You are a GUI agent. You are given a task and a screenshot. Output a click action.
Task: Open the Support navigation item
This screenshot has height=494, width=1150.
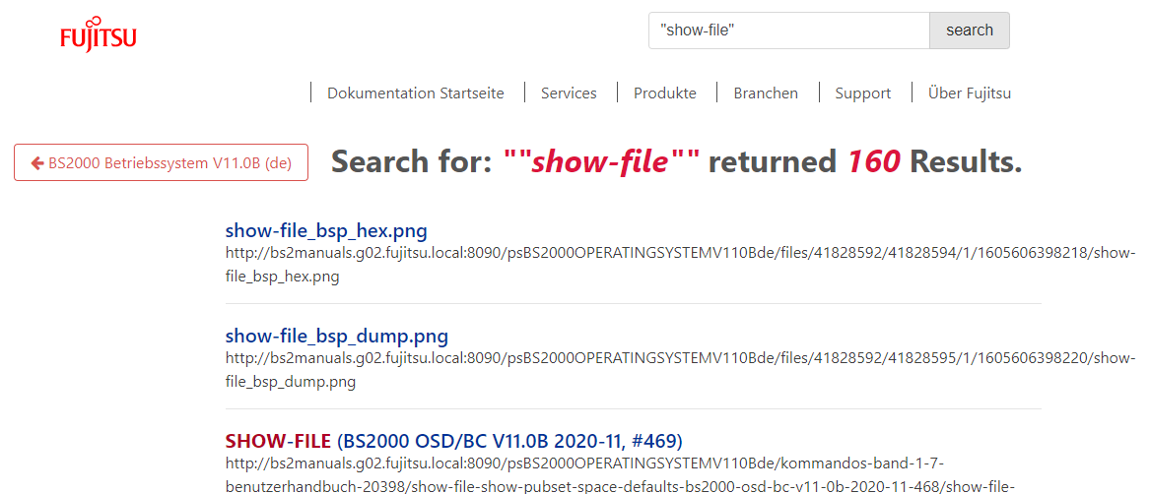(x=862, y=93)
